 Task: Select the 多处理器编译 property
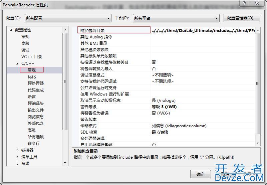pyautogui.click(x=92, y=139)
